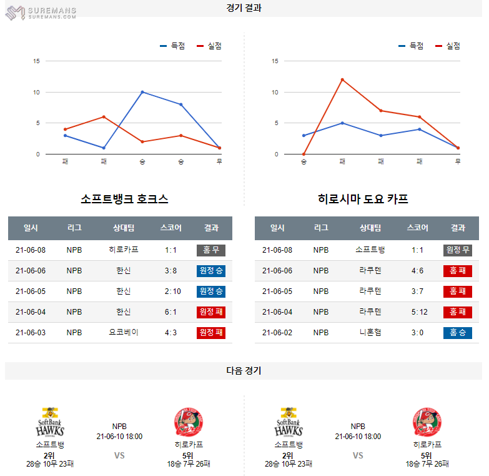The height and width of the screenshot is (476, 489).
Task: Click SoftBank Hawks logo in right next-match panel
Action: click(289, 423)
